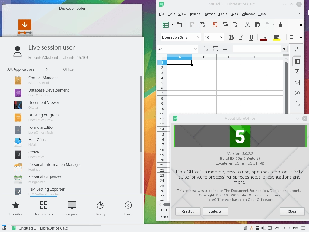309x232 pixels.
Task: Open the Function Wizard fx icon
Action: (x=205, y=49)
